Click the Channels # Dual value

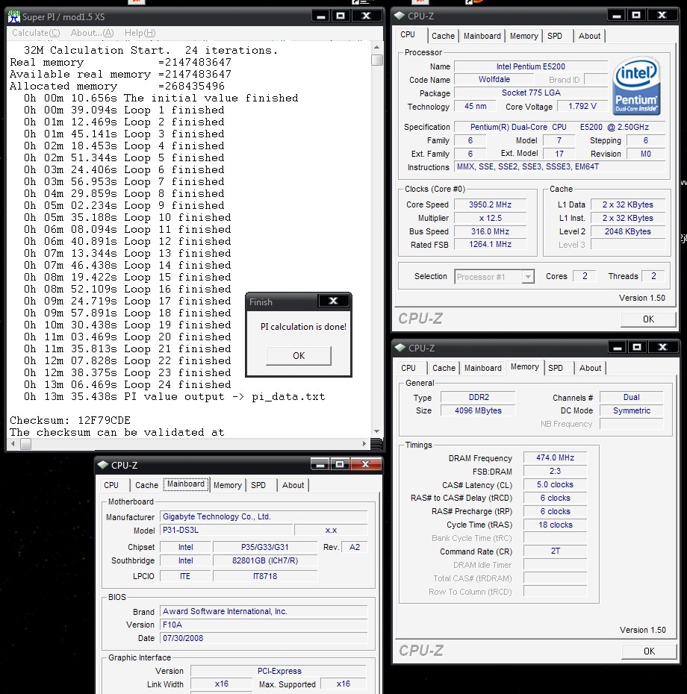click(x=631, y=397)
